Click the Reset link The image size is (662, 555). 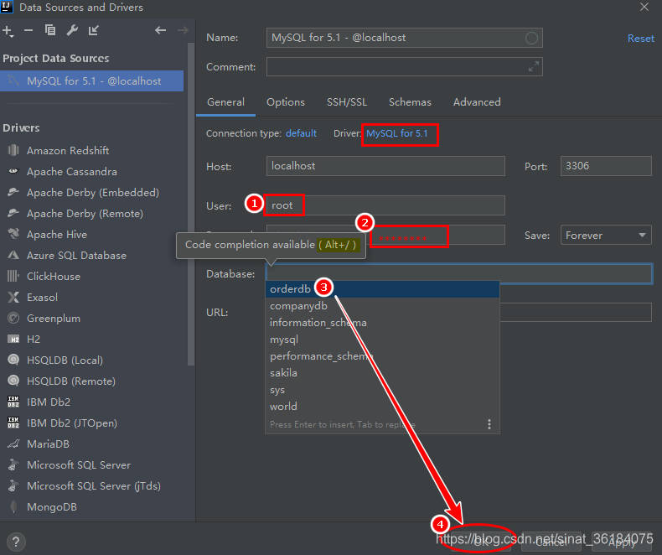(x=640, y=39)
